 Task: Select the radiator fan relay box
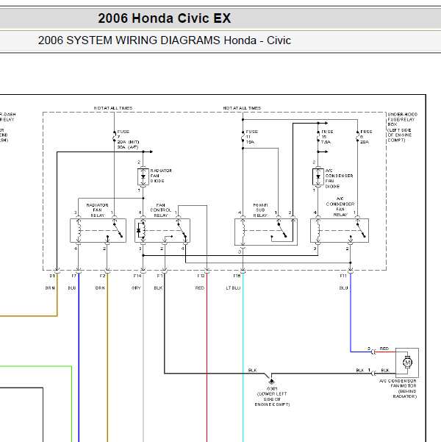[x=98, y=230]
